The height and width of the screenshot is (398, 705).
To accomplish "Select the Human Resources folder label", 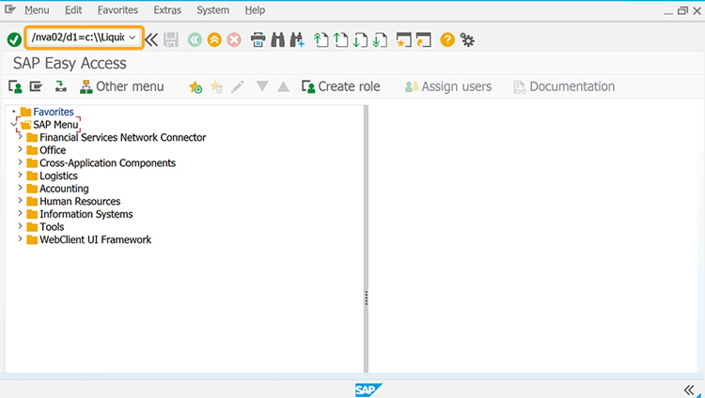I will tap(80, 201).
